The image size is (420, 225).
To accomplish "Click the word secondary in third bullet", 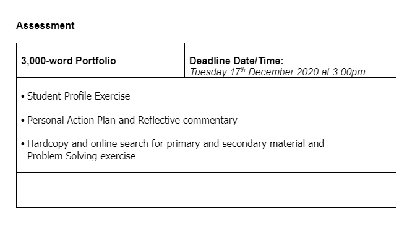I will coord(244,143).
